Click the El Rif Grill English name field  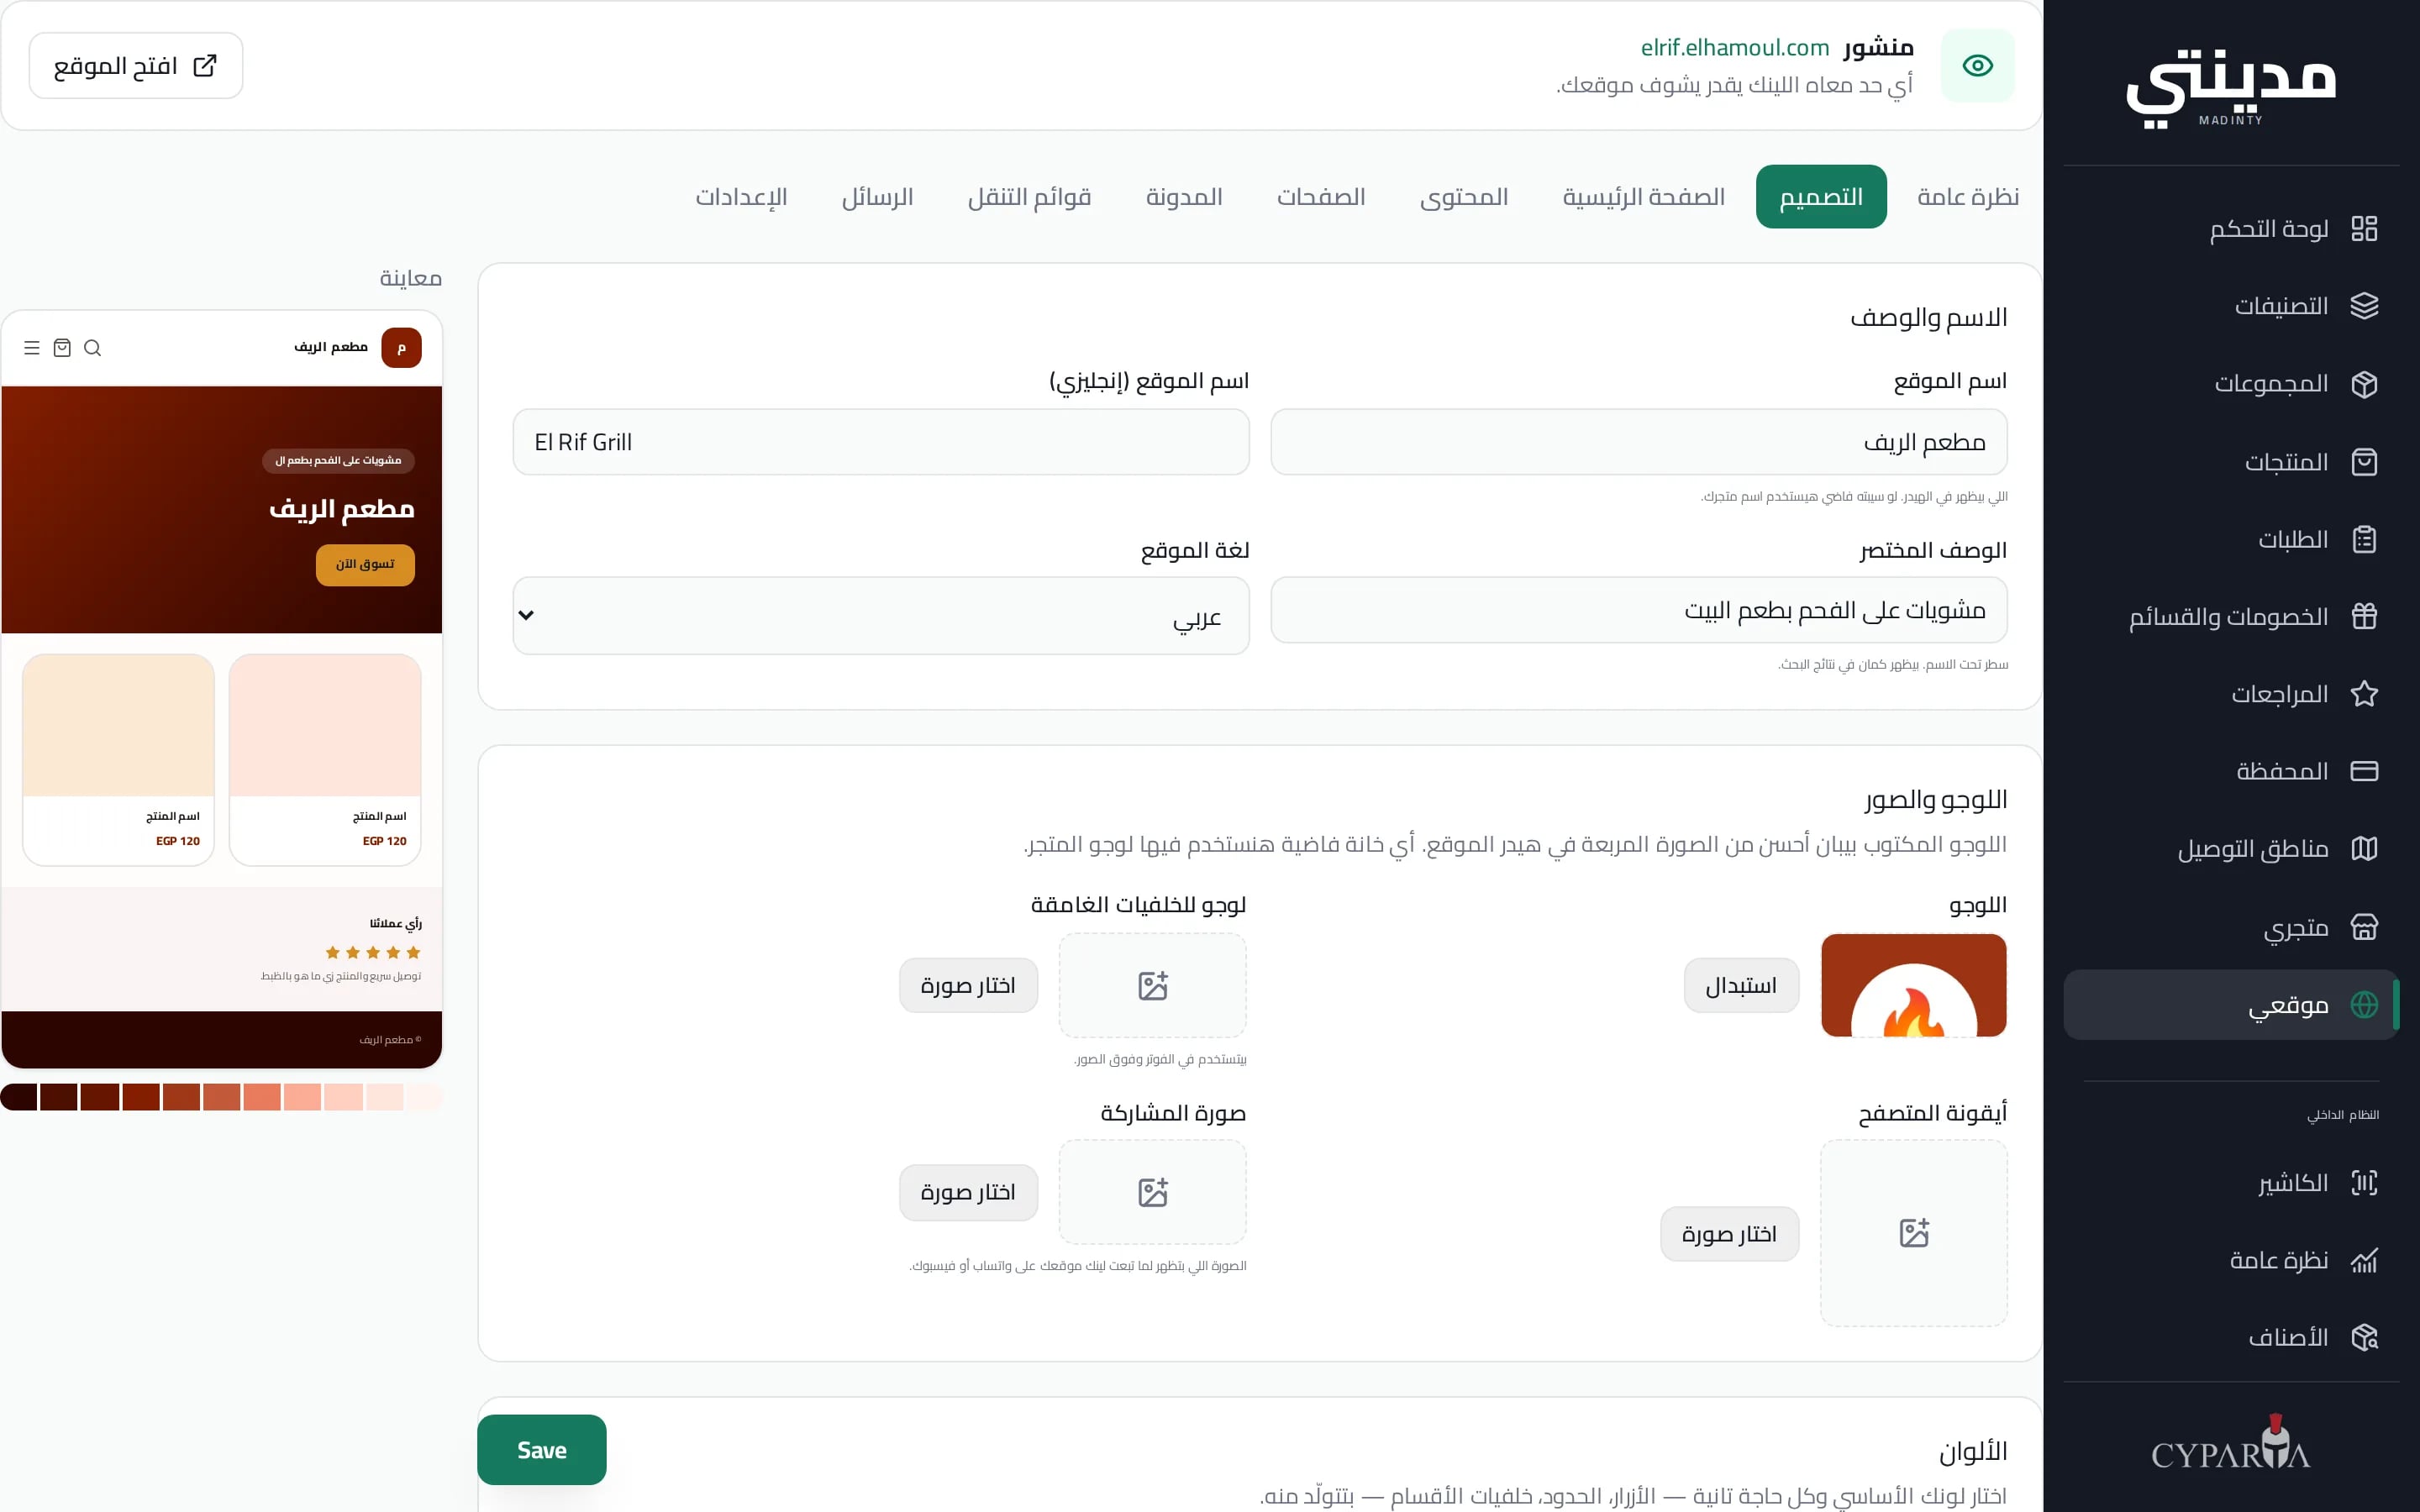(x=881, y=442)
